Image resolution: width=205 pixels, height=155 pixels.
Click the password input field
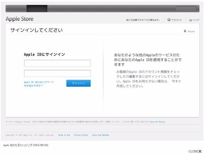57,73
